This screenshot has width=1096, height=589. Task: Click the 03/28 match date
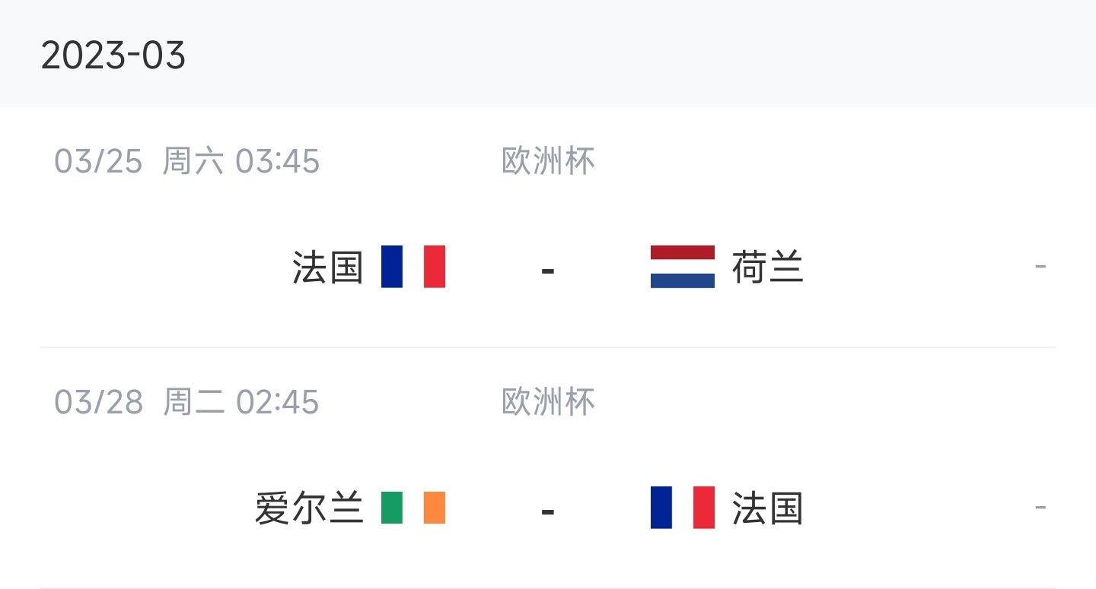click(98, 403)
